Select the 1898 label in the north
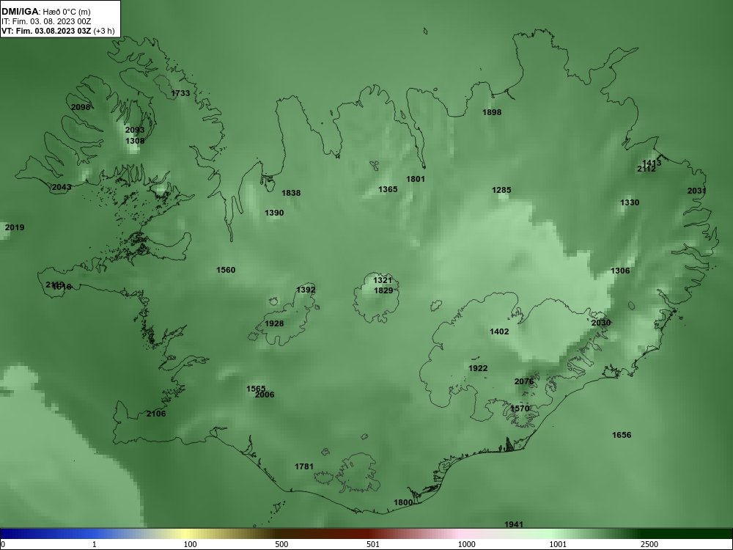 click(492, 112)
